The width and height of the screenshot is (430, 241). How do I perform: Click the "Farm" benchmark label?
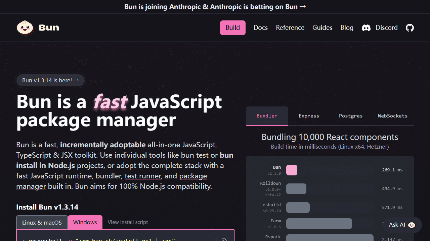tap(275, 221)
